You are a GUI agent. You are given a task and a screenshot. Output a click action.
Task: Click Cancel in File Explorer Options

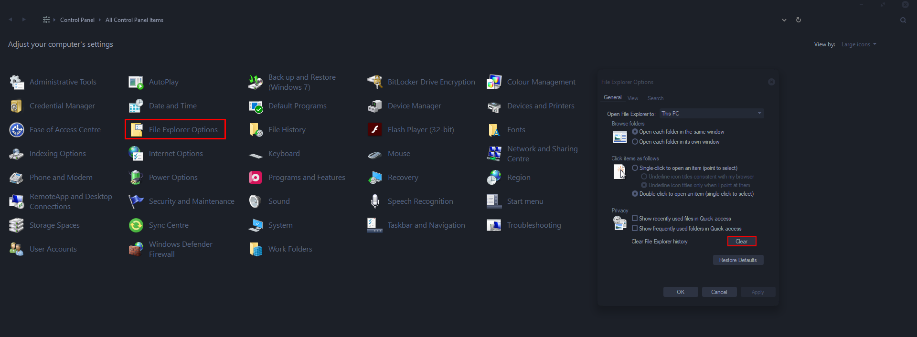[719, 292]
